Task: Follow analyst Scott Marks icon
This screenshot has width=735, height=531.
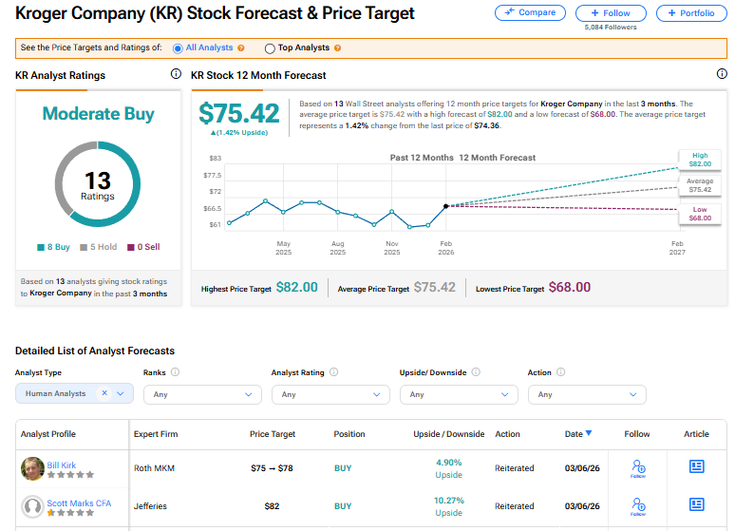Action: [x=637, y=505]
